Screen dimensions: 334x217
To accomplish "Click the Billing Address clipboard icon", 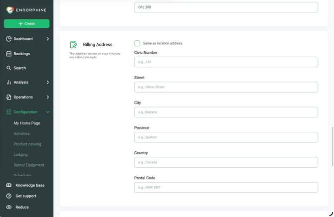I will [73, 44].
